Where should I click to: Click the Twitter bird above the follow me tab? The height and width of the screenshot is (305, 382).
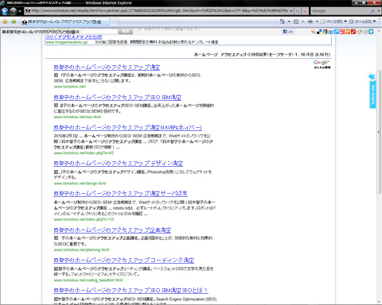click(372, 77)
